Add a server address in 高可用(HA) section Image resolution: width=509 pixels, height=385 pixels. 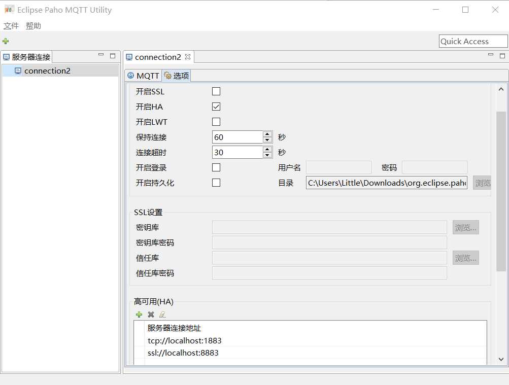click(139, 314)
